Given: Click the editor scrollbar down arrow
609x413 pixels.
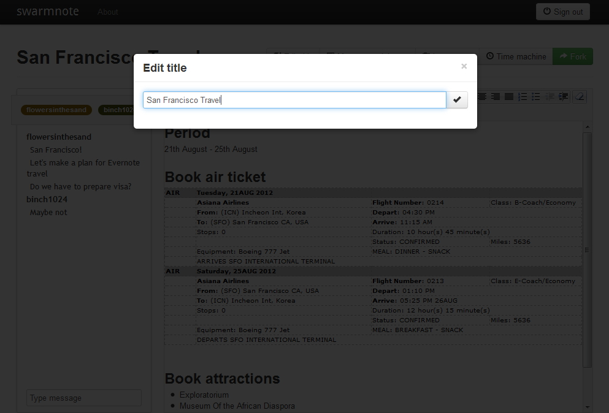Looking at the screenshot, I should point(588,407).
